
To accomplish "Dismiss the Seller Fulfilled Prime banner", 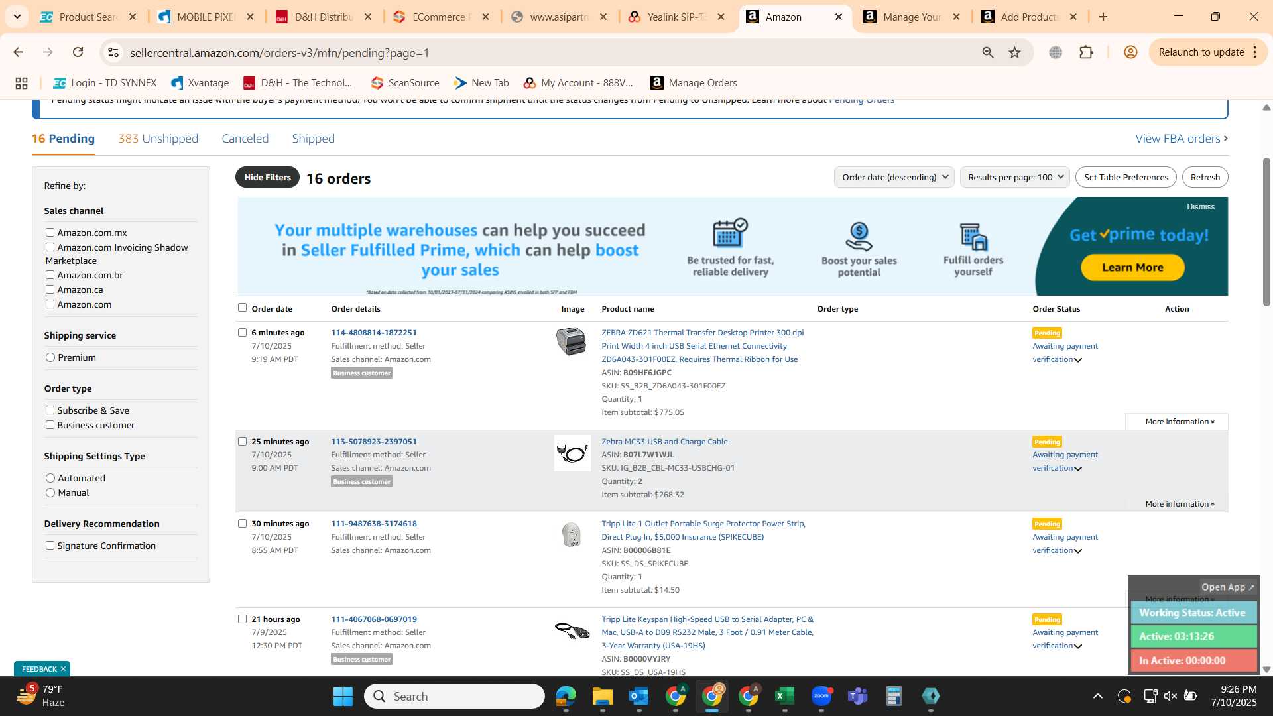I will coord(1201,207).
